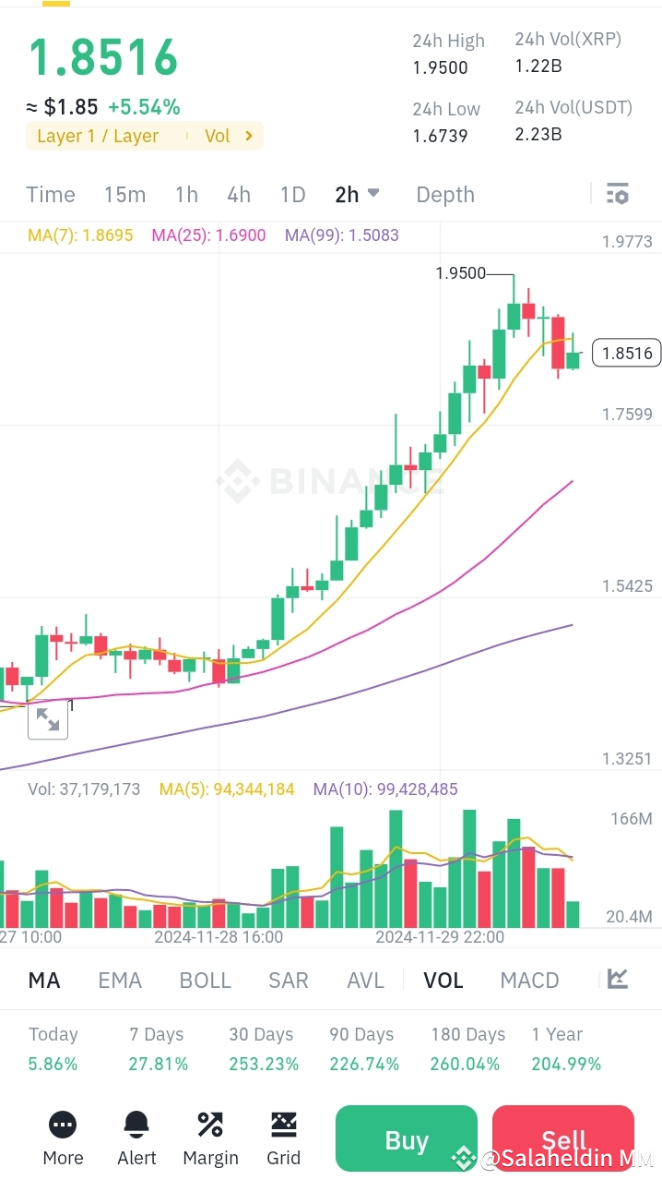
Task: Open the Grid trading icon
Action: pos(284,1124)
